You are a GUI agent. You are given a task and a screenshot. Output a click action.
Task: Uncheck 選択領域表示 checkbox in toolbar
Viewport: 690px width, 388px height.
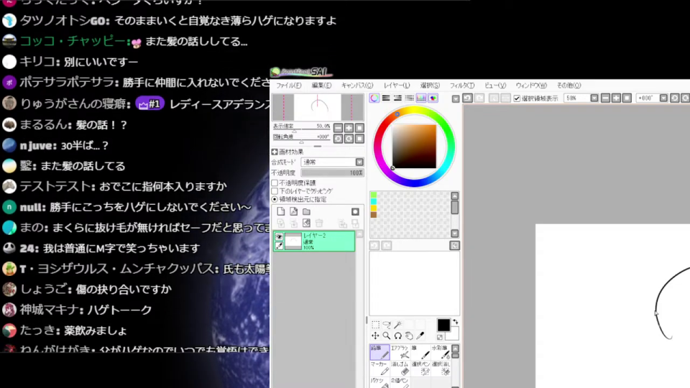[517, 98]
